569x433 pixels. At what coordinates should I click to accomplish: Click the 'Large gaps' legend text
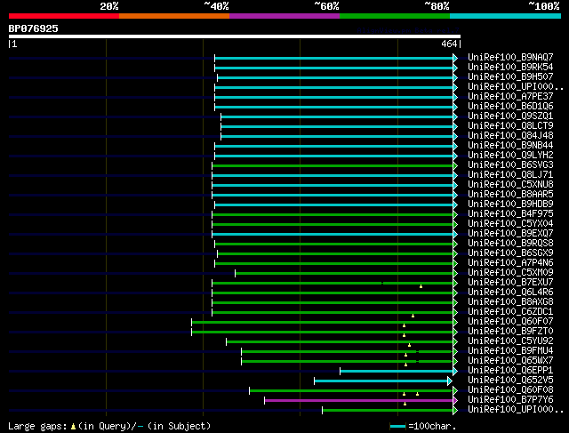(37, 426)
